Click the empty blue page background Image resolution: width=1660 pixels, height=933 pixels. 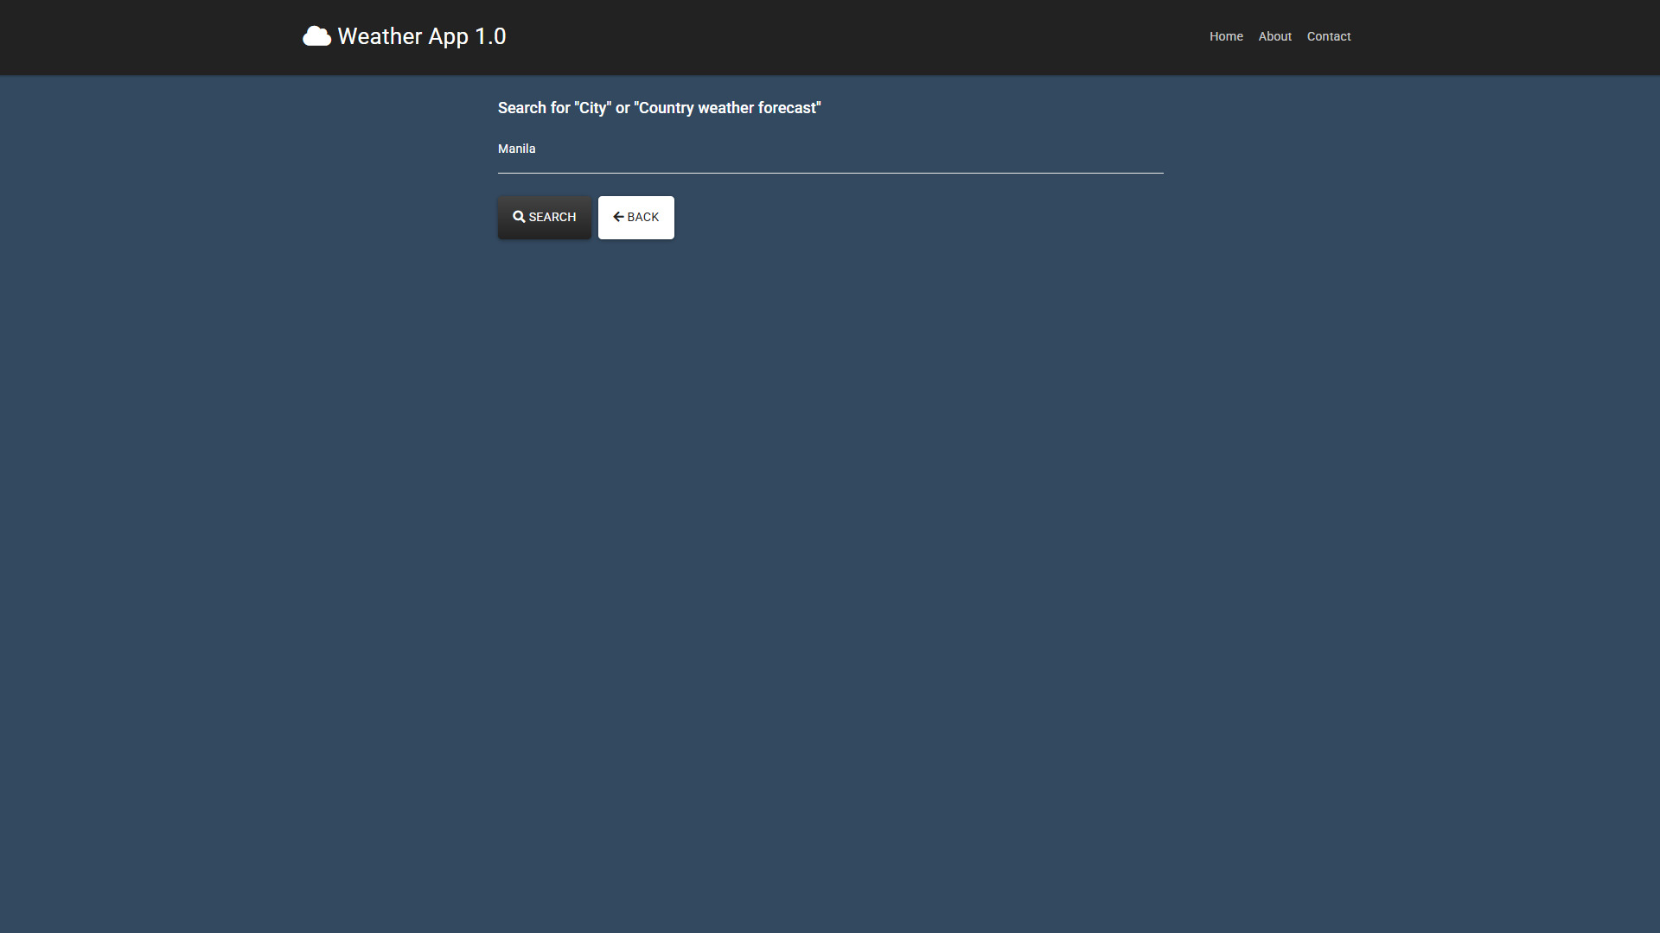pos(830,562)
